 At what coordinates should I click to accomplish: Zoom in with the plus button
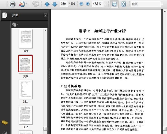[x=88, y=4]
